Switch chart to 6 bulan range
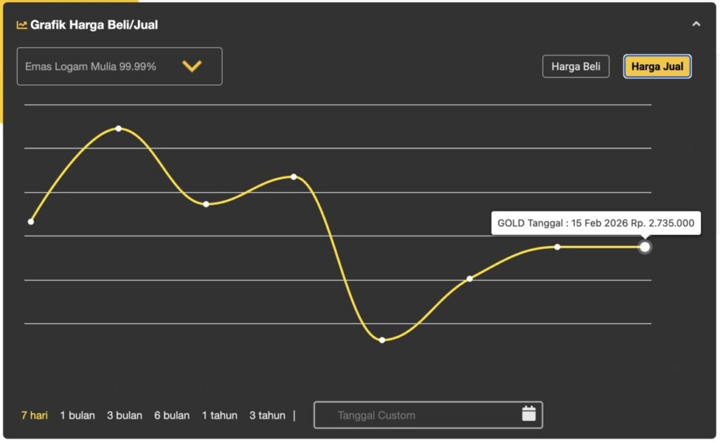 click(x=172, y=416)
